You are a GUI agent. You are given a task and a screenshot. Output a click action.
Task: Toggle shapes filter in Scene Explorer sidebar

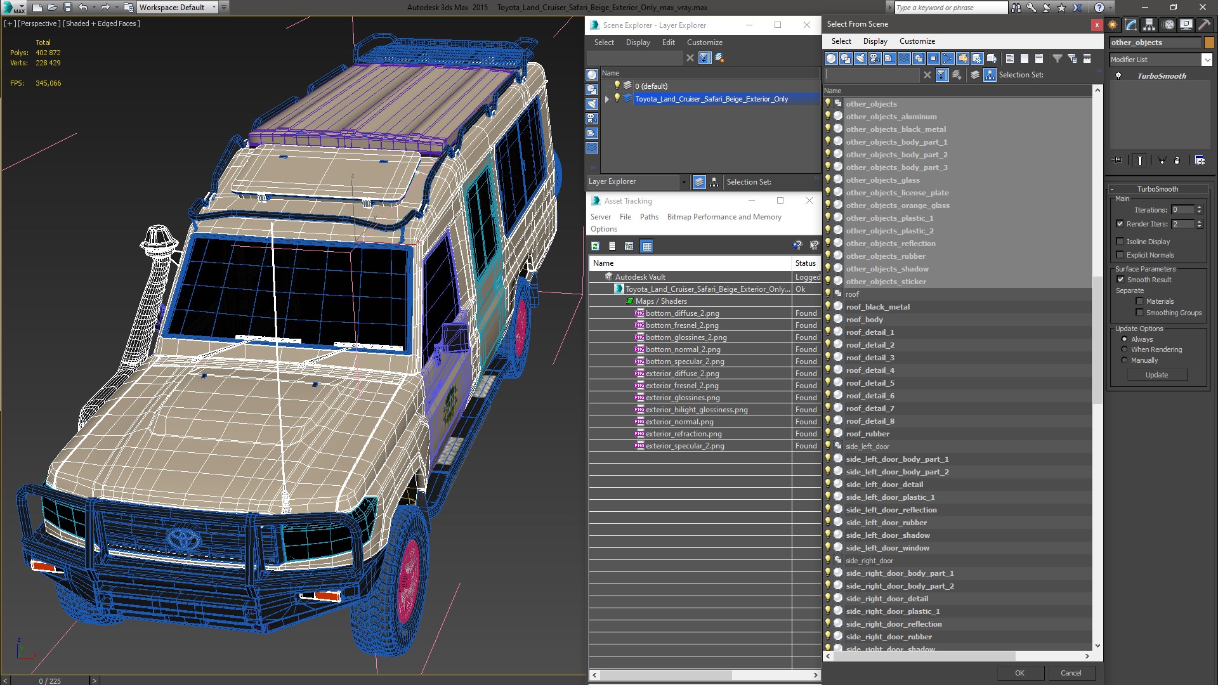point(592,89)
